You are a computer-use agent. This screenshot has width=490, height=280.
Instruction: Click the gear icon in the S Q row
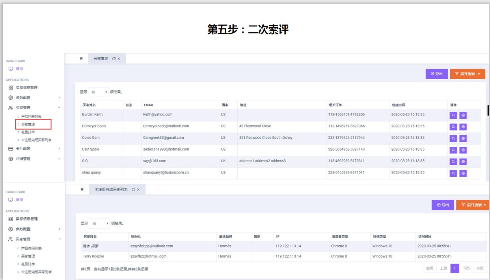click(x=463, y=162)
